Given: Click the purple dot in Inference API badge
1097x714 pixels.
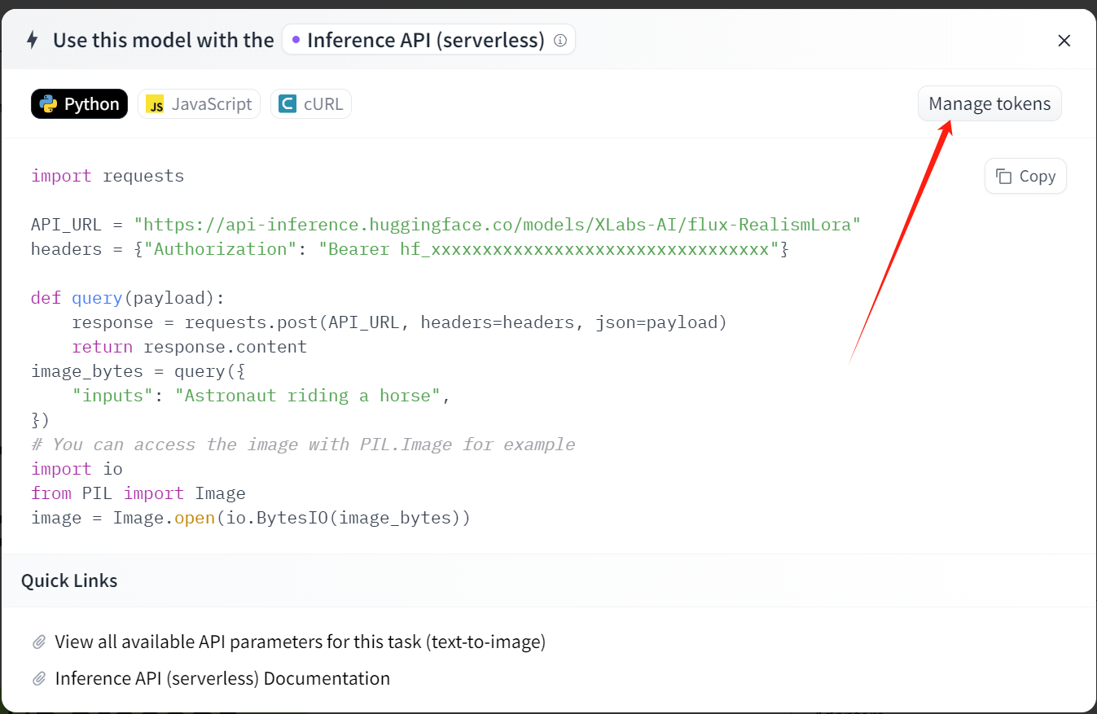Looking at the screenshot, I should tap(296, 40).
